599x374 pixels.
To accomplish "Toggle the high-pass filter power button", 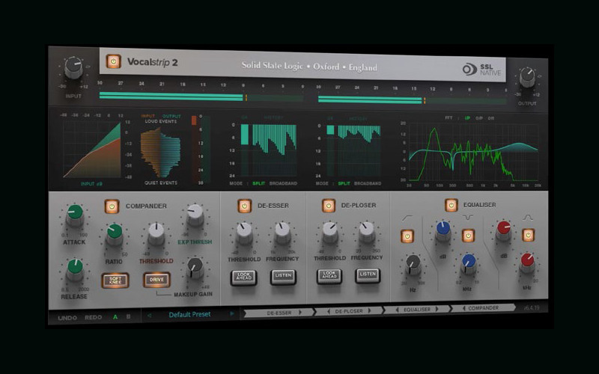I will (407, 236).
